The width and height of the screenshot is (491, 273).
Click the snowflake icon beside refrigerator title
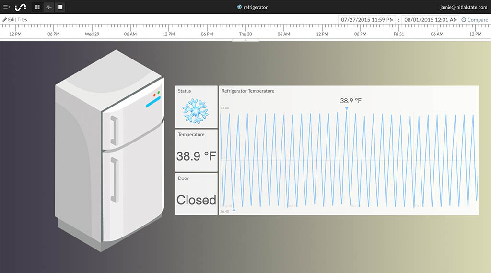(240, 7)
